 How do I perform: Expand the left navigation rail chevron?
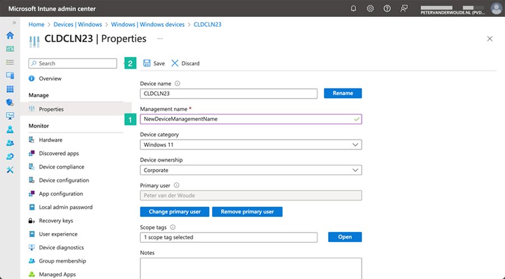(14, 23)
